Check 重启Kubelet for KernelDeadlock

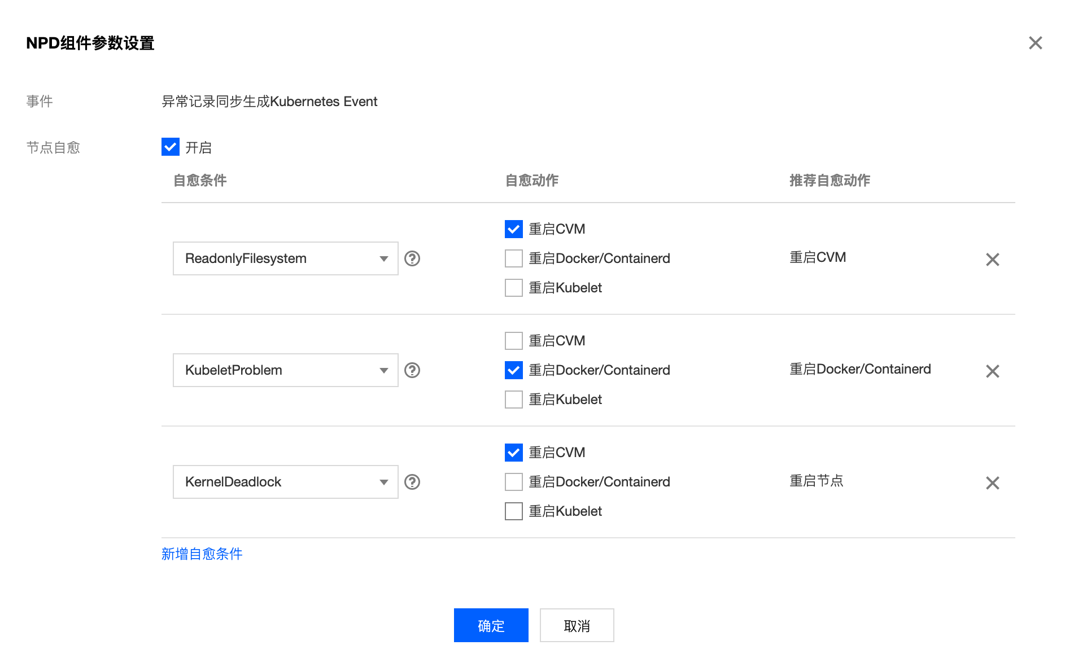513,511
